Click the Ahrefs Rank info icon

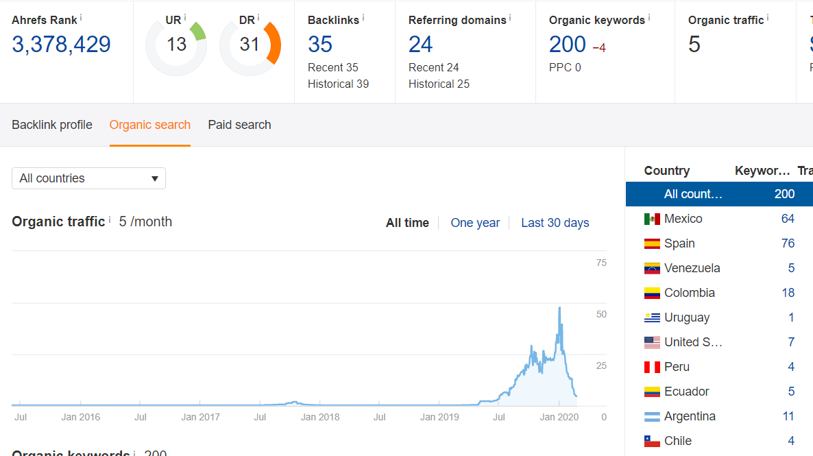click(81, 18)
